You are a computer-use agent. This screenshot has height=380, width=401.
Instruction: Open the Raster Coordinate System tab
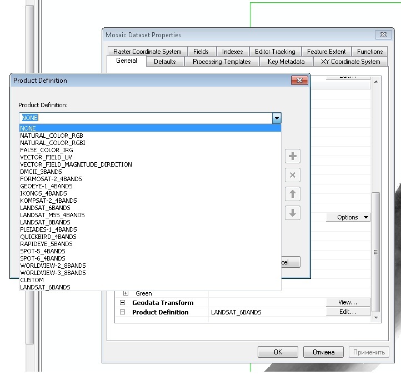(x=147, y=52)
